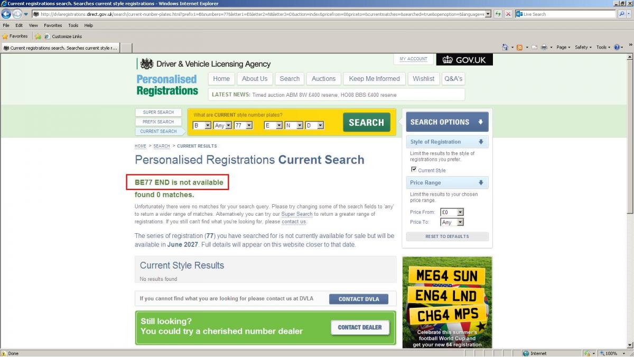Click the CONTACT DVLA button
This screenshot has height=357, width=634.
(x=358, y=299)
